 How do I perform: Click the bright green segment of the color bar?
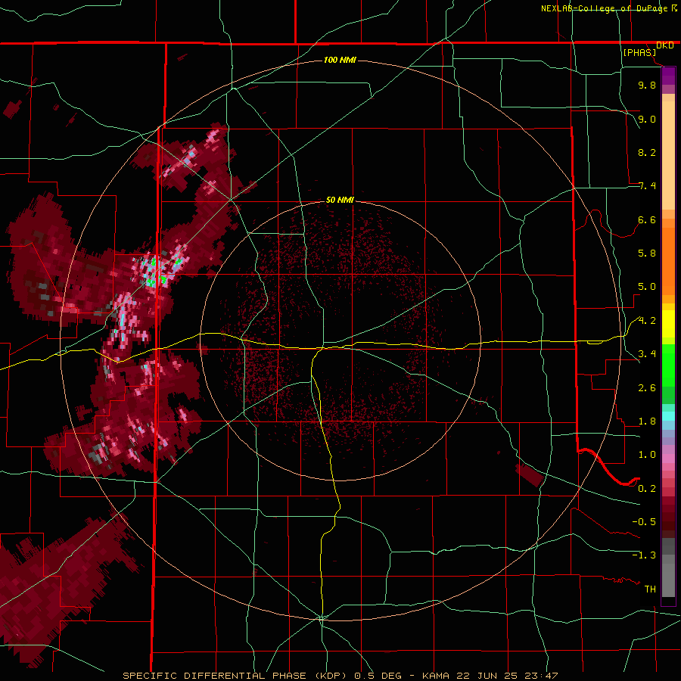668,365
